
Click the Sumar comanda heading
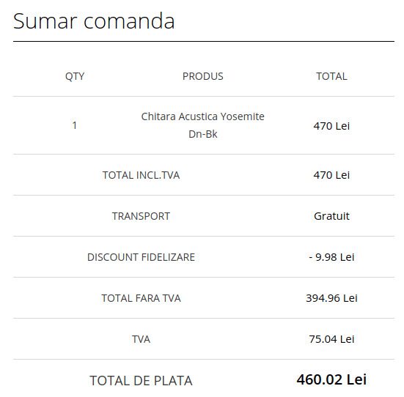click(94, 21)
